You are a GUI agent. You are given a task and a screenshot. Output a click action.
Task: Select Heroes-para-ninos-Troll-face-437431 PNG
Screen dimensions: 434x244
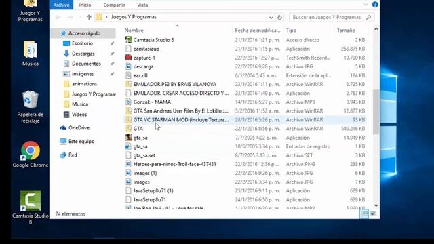click(x=175, y=164)
